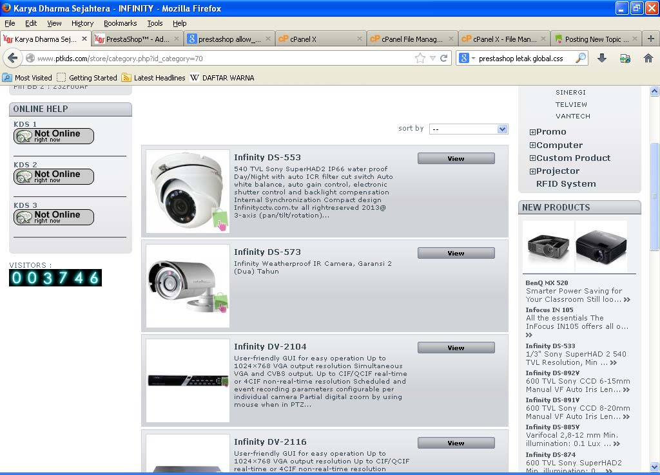The width and height of the screenshot is (660, 475).
Task: Switch to Posting New Topic tab
Action: pos(596,39)
